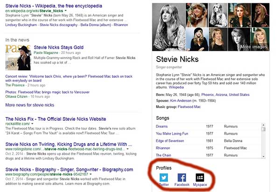Expand dropdown arrow next to en.wikipedia.org URL
280x192 pixels.
coord(65,11)
